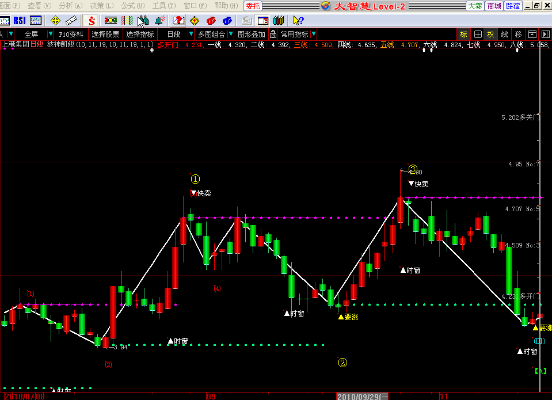The width and height of the screenshot is (552, 400).
Task: Open the dropdown arrow before 全屏 at the left edge
Action: (x=11, y=34)
